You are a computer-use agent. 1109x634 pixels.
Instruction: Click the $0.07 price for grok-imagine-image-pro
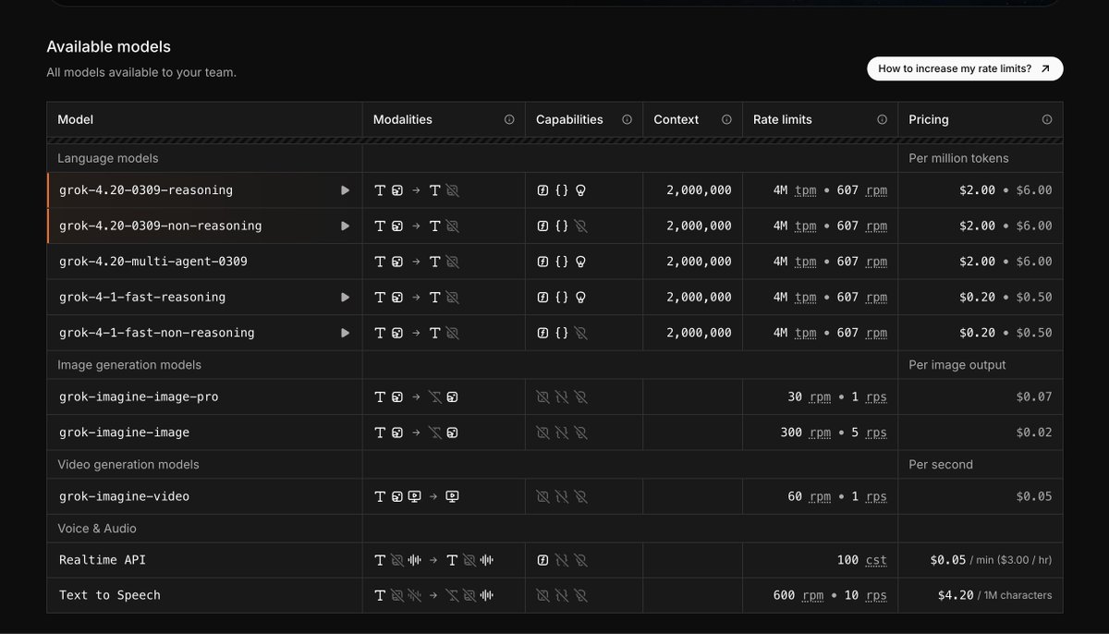(1034, 397)
